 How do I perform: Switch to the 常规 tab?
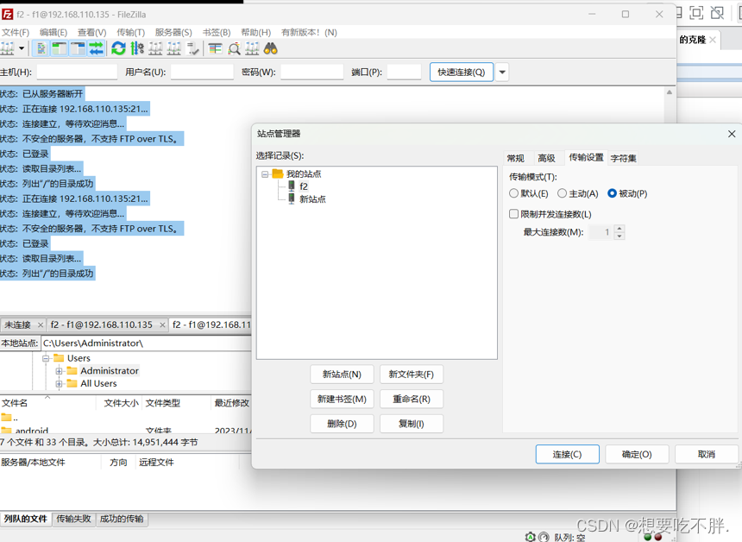[x=516, y=158]
